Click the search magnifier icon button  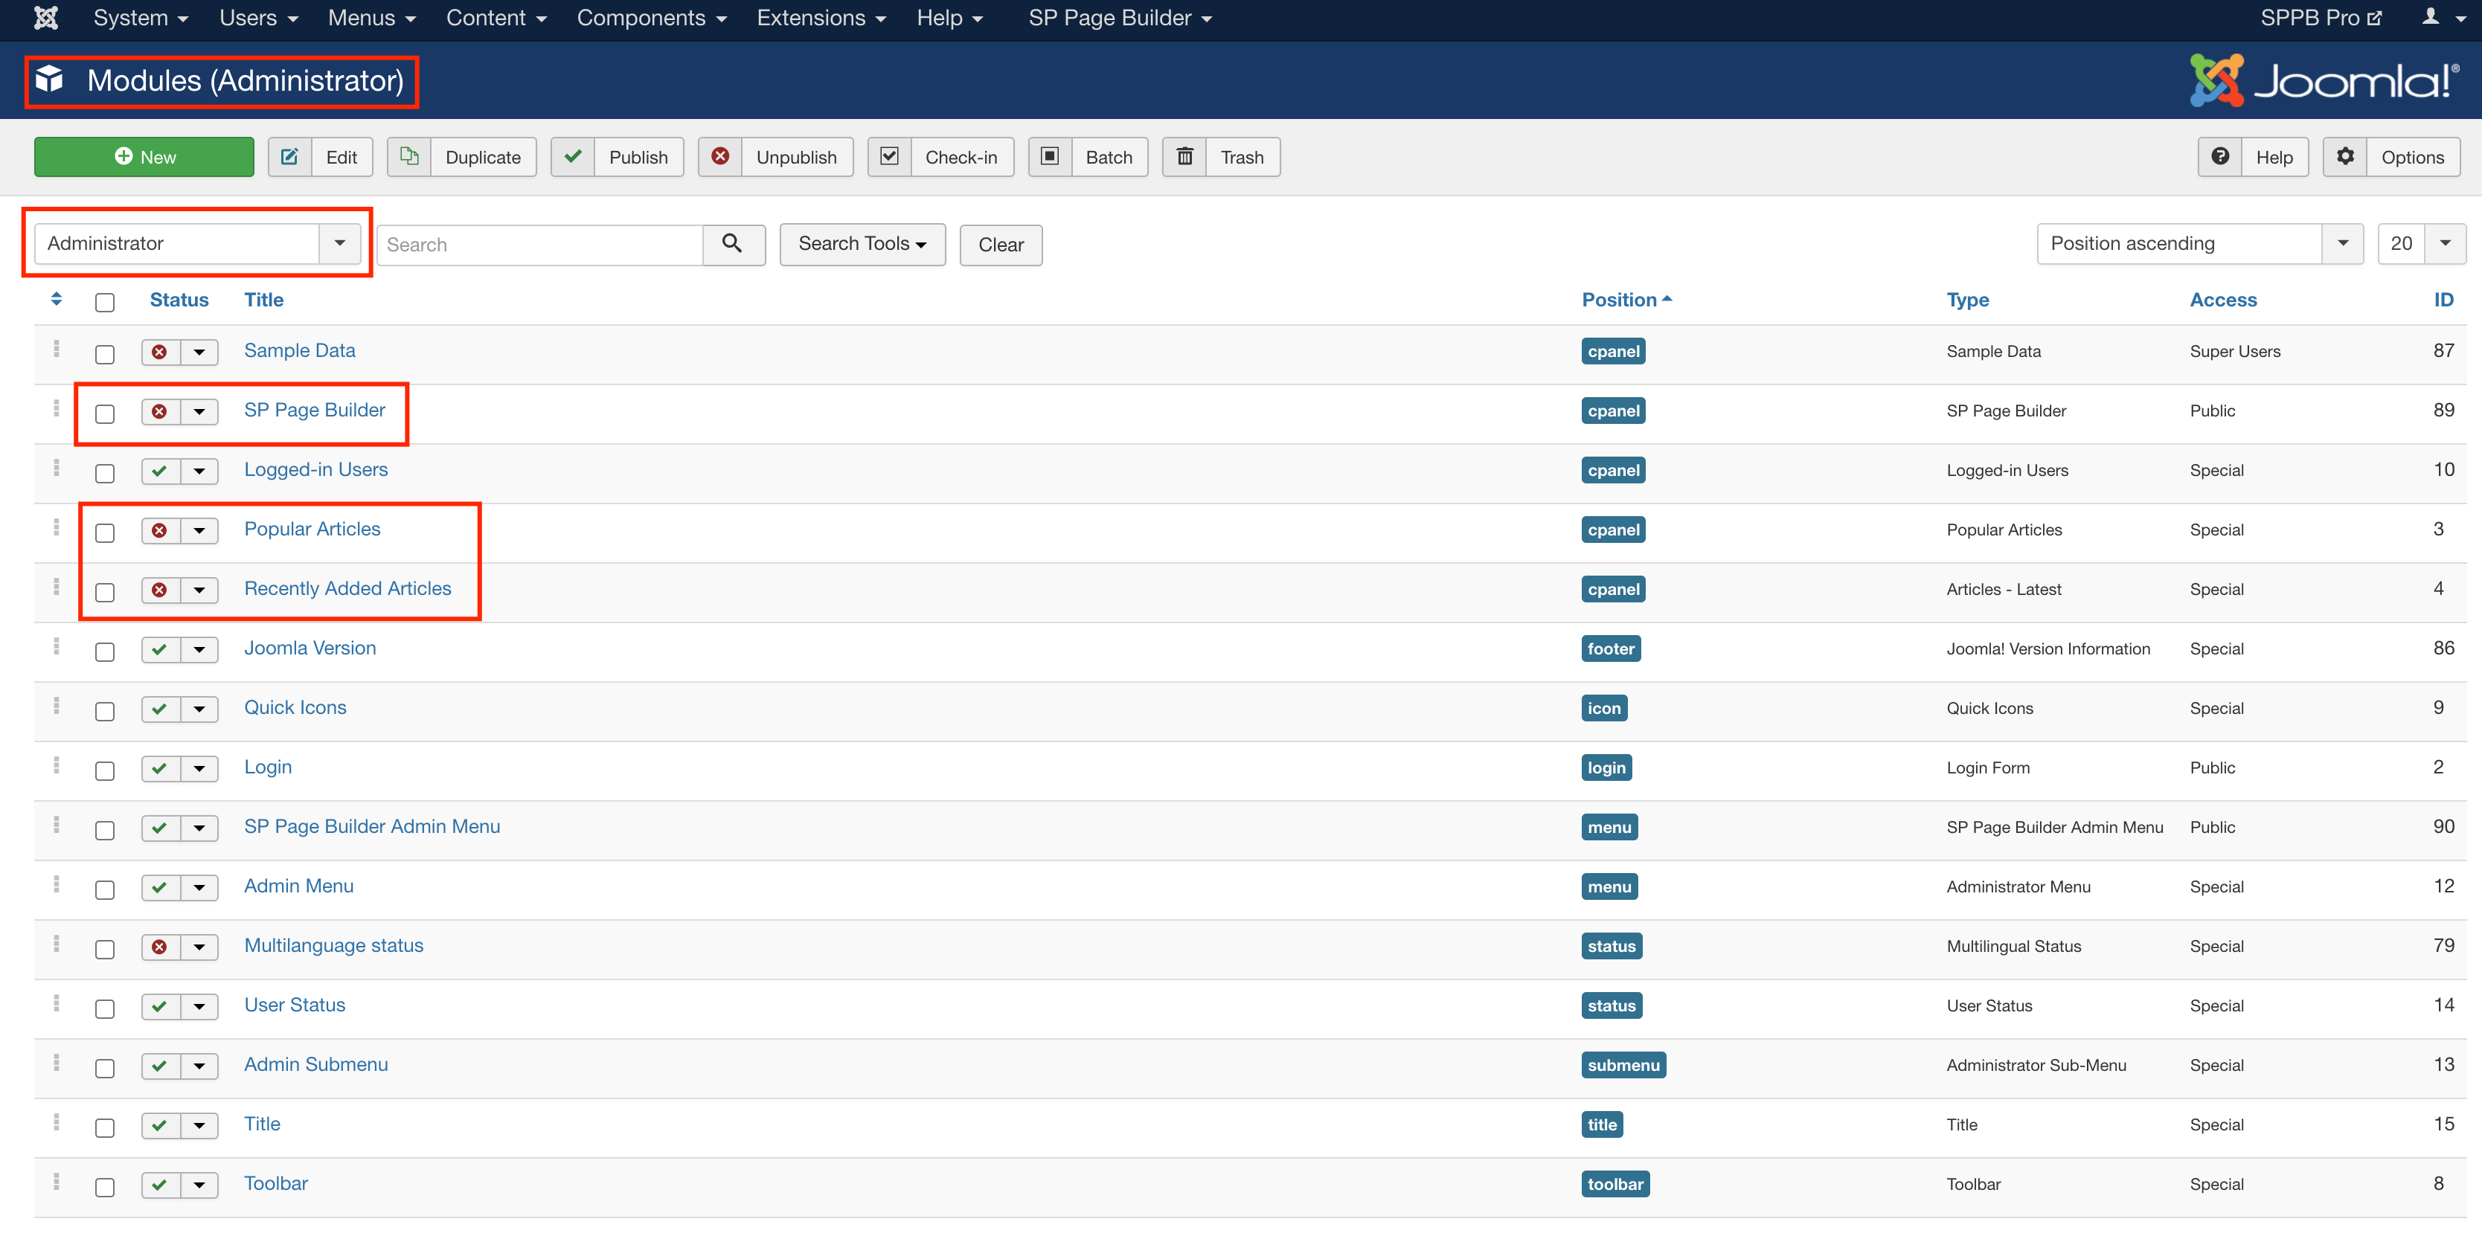click(x=732, y=244)
